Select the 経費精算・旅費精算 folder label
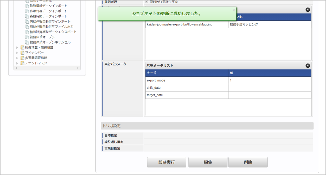The width and height of the screenshot is (326, 175). [39, 48]
